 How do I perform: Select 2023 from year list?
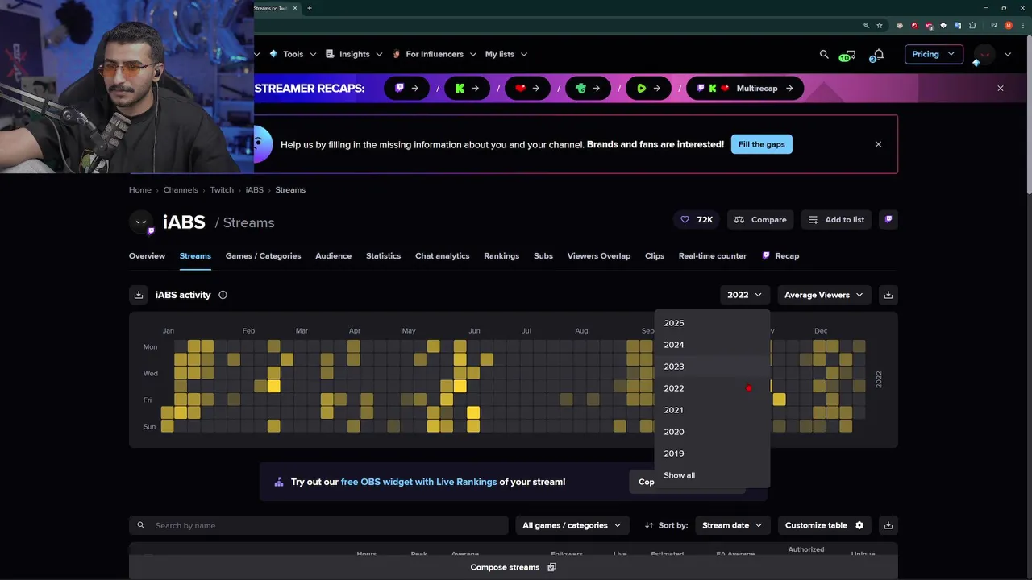point(712,367)
